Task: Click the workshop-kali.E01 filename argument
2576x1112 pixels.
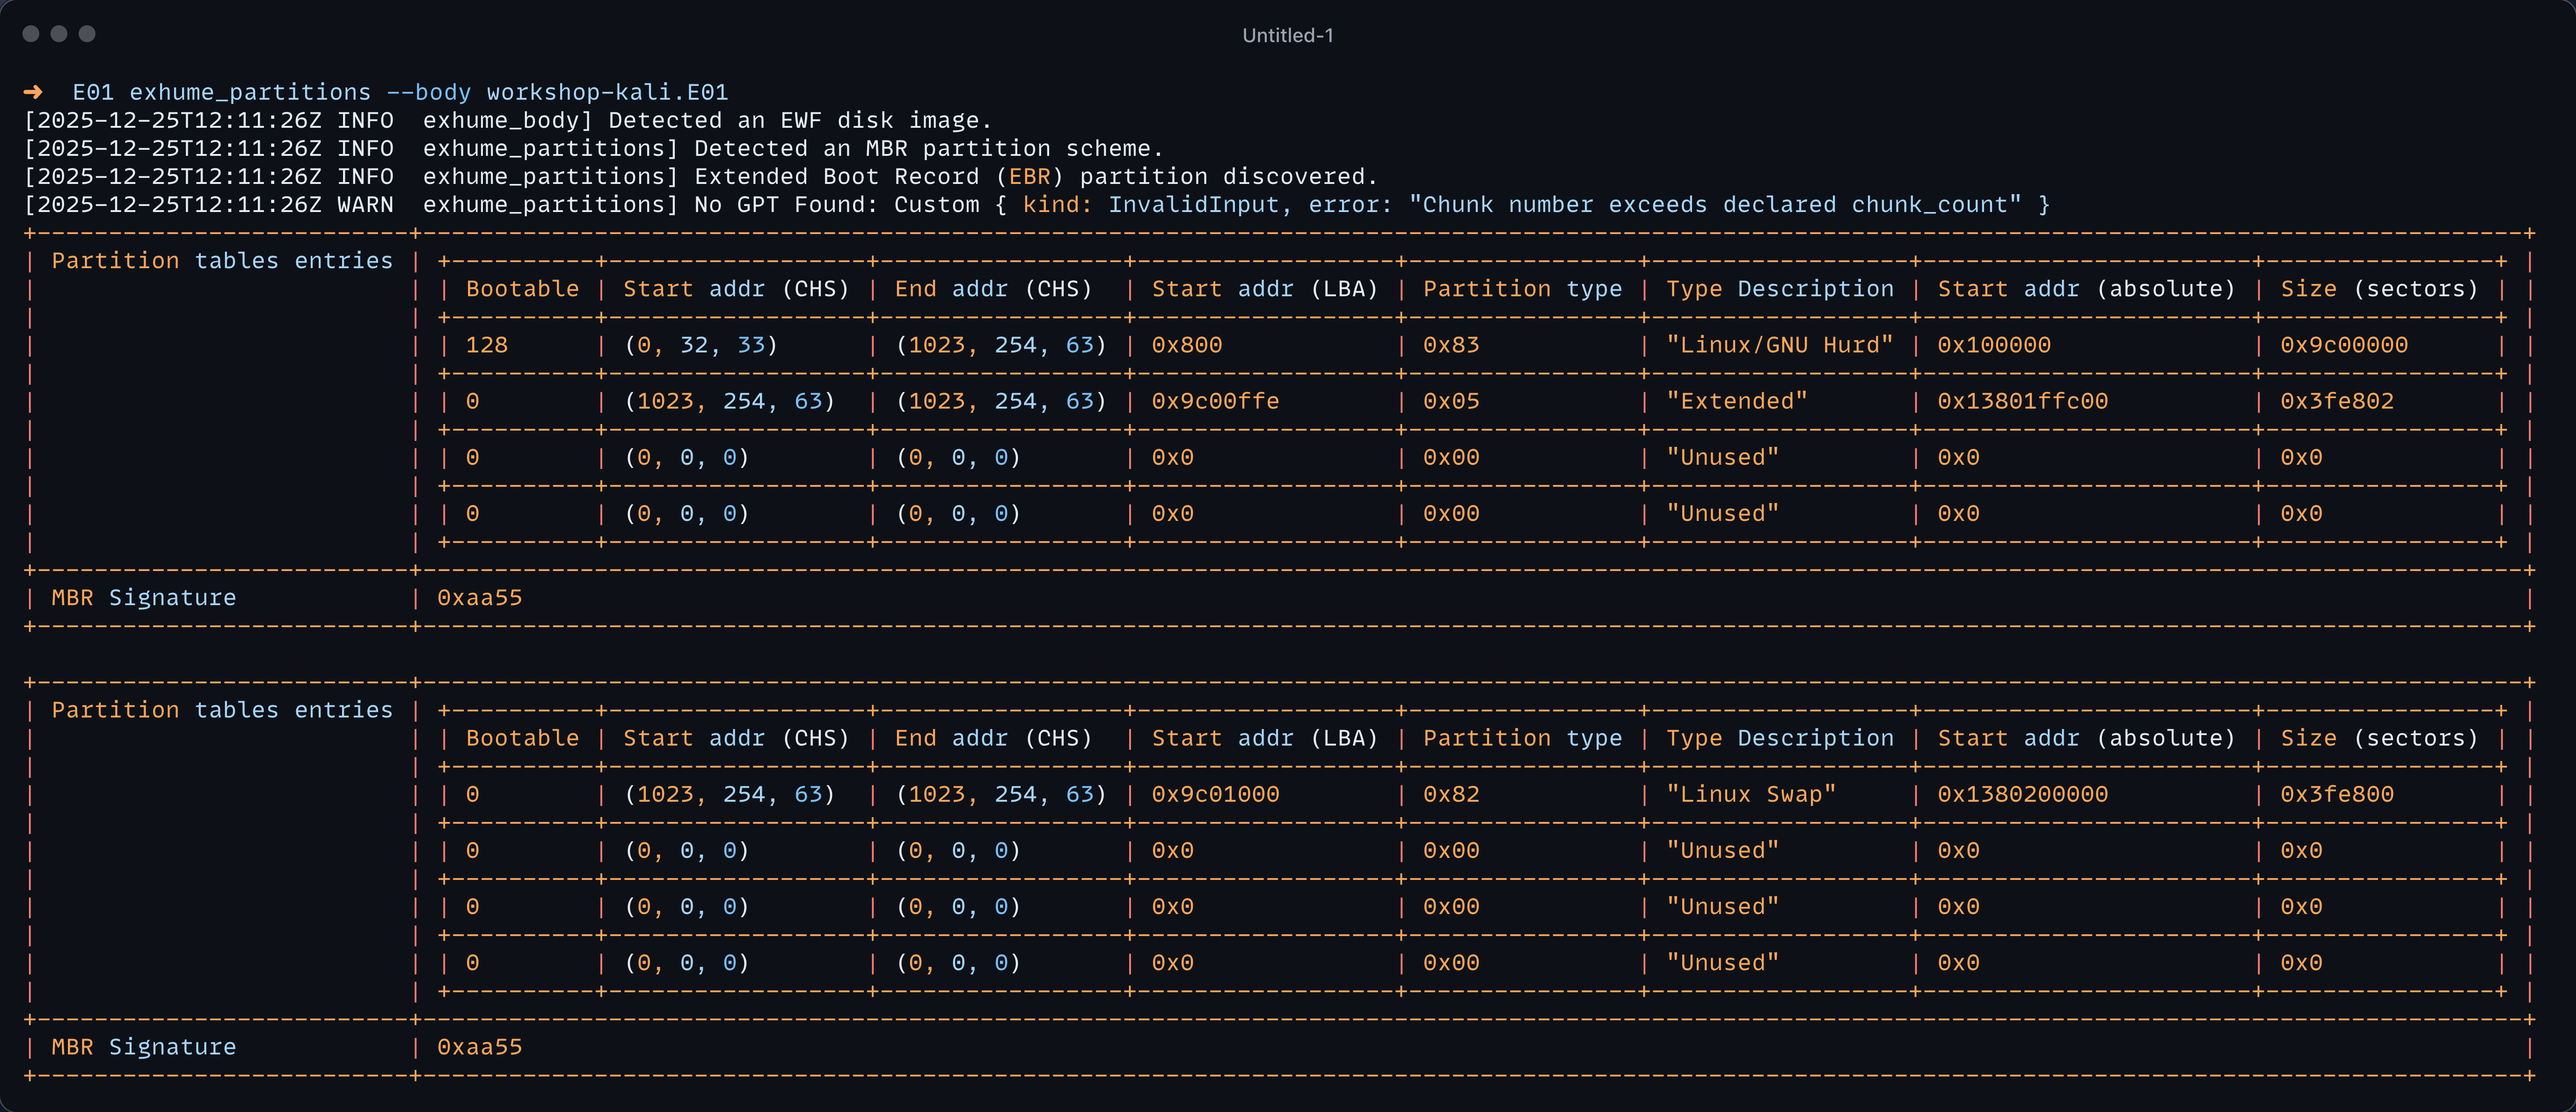Action: coord(607,92)
